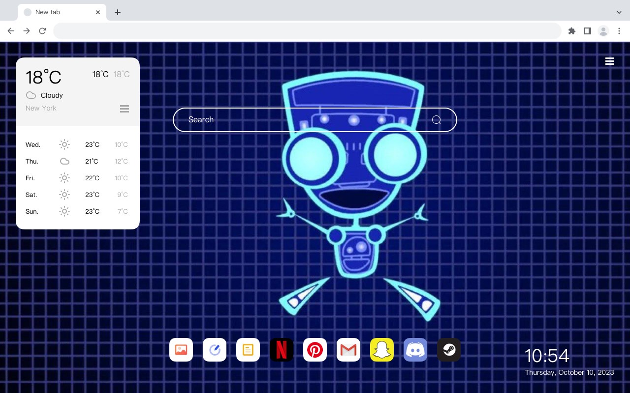630x393 pixels.
Task: Open the blue checkmark tasks shortcut
Action: (x=215, y=350)
